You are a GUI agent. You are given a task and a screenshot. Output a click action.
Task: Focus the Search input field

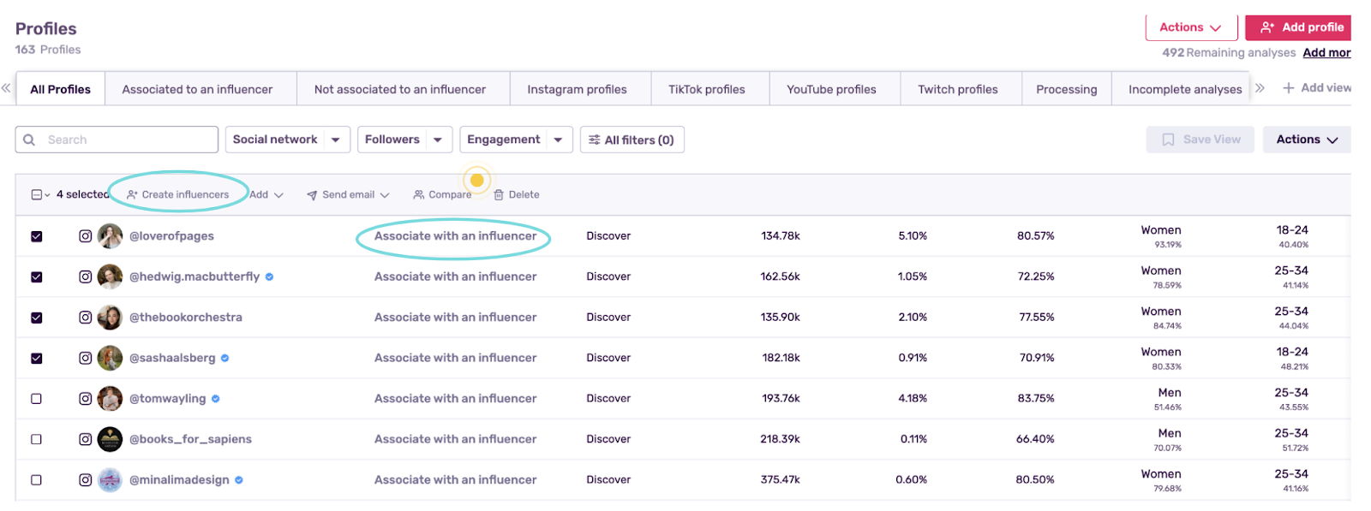[117, 140]
